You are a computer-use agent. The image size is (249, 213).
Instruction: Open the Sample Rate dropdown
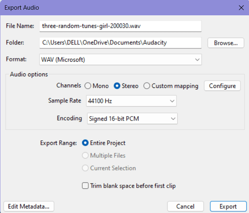tap(131, 101)
